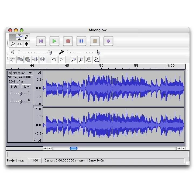196x196 pixels.
Task: Select the Selection (I-beam) tool
Action: (x=13, y=37)
